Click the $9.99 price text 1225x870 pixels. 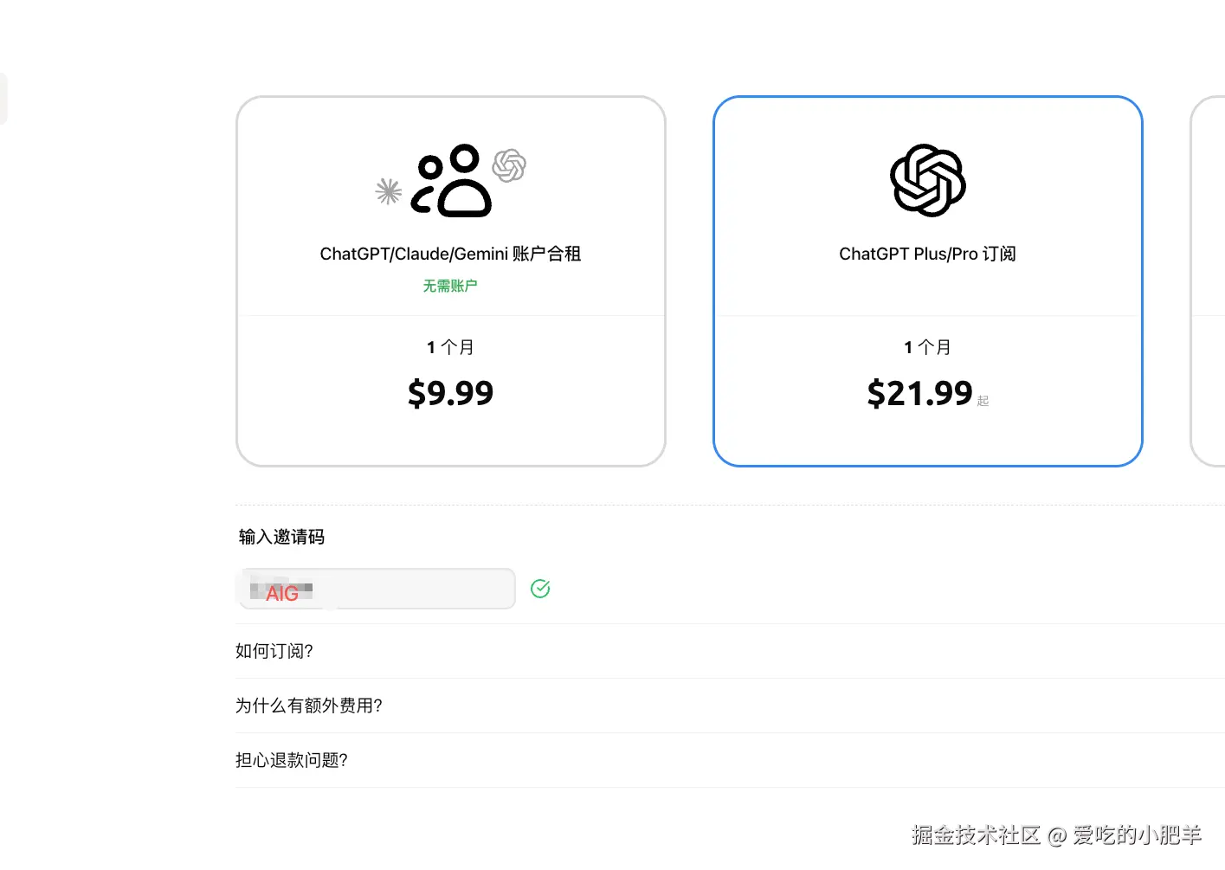[451, 393]
